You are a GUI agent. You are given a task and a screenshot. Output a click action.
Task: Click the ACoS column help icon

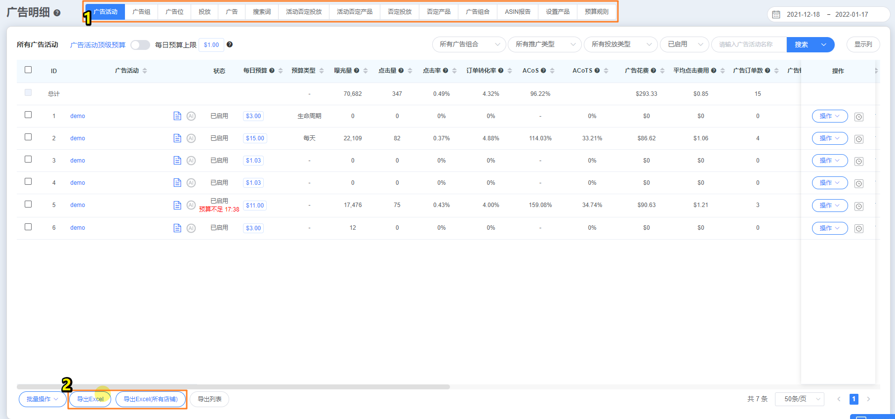coord(543,71)
